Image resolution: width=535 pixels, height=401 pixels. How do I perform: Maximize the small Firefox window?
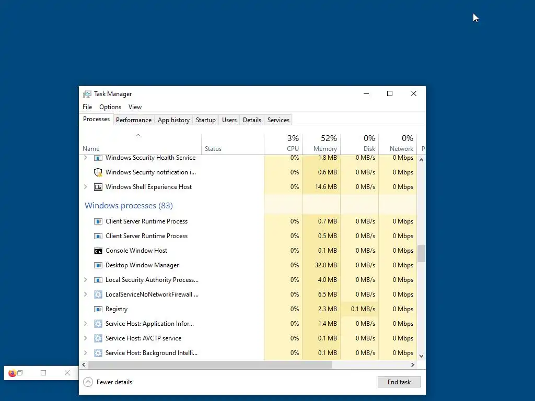(43, 373)
